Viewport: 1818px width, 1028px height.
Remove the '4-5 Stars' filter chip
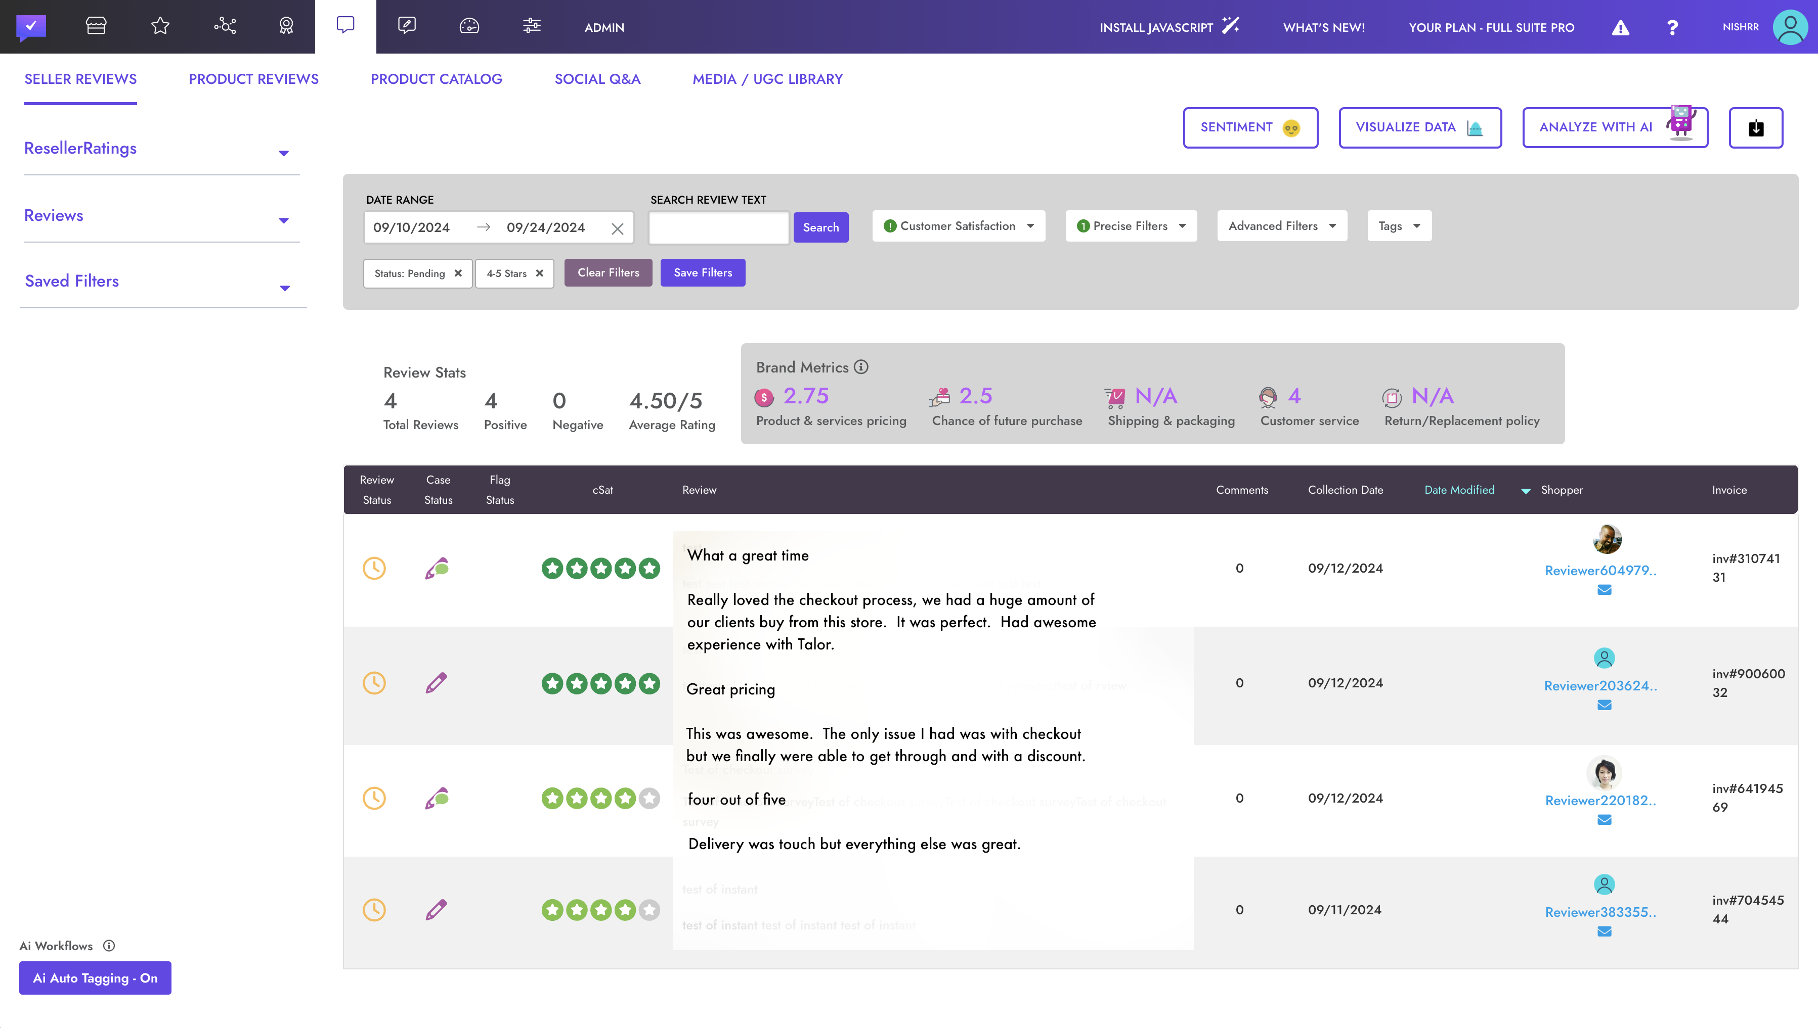[x=540, y=273]
